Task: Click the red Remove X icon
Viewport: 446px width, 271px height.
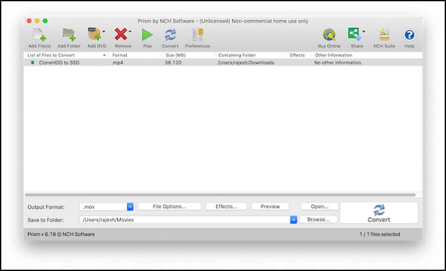Action: tap(121, 35)
